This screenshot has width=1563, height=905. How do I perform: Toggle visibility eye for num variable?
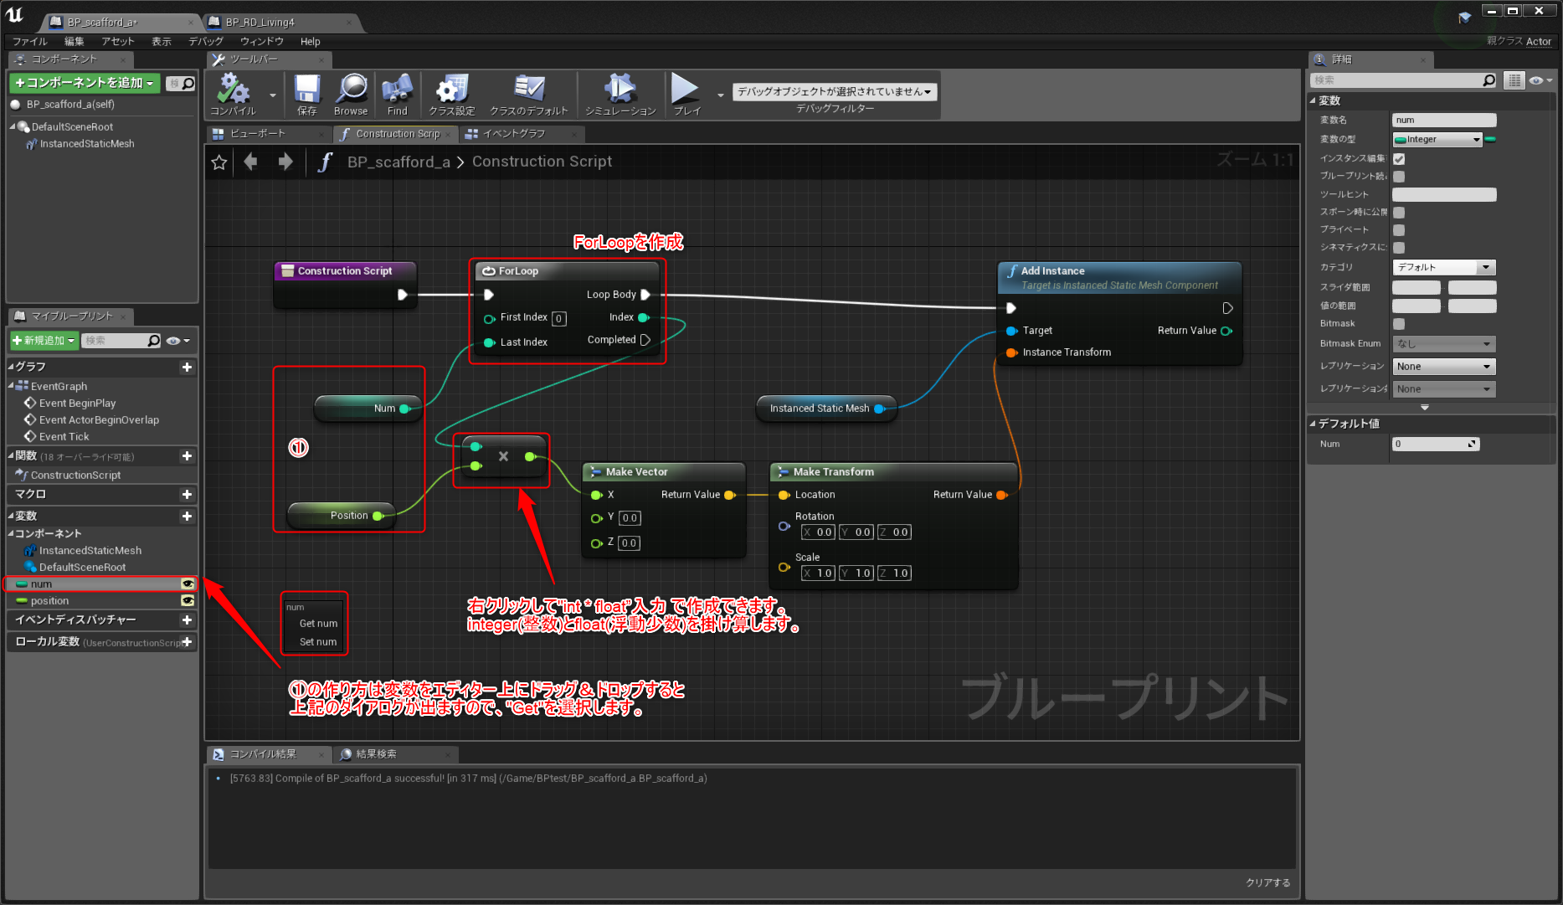(188, 584)
